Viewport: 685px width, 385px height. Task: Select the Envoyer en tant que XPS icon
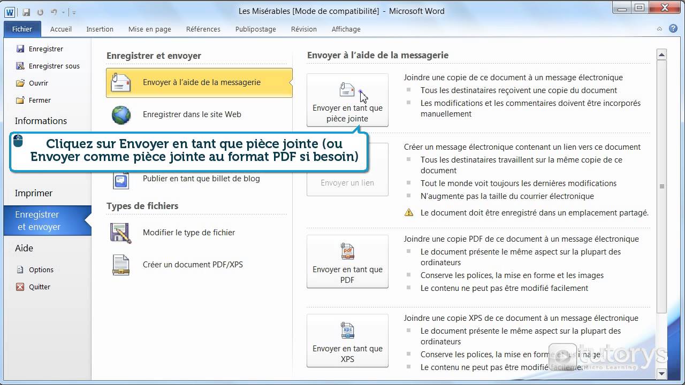pyautogui.click(x=347, y=330)
